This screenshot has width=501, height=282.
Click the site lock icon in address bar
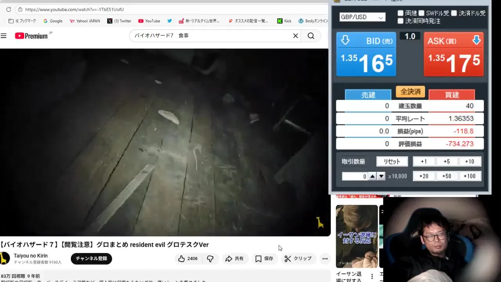20,9
